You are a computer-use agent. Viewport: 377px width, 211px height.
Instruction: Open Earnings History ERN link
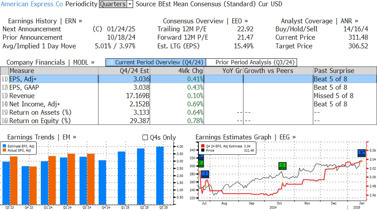point(45,21)
